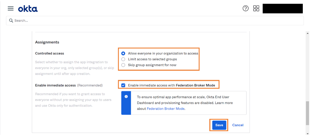Select Allow everyone in your organization

(123, 53)
